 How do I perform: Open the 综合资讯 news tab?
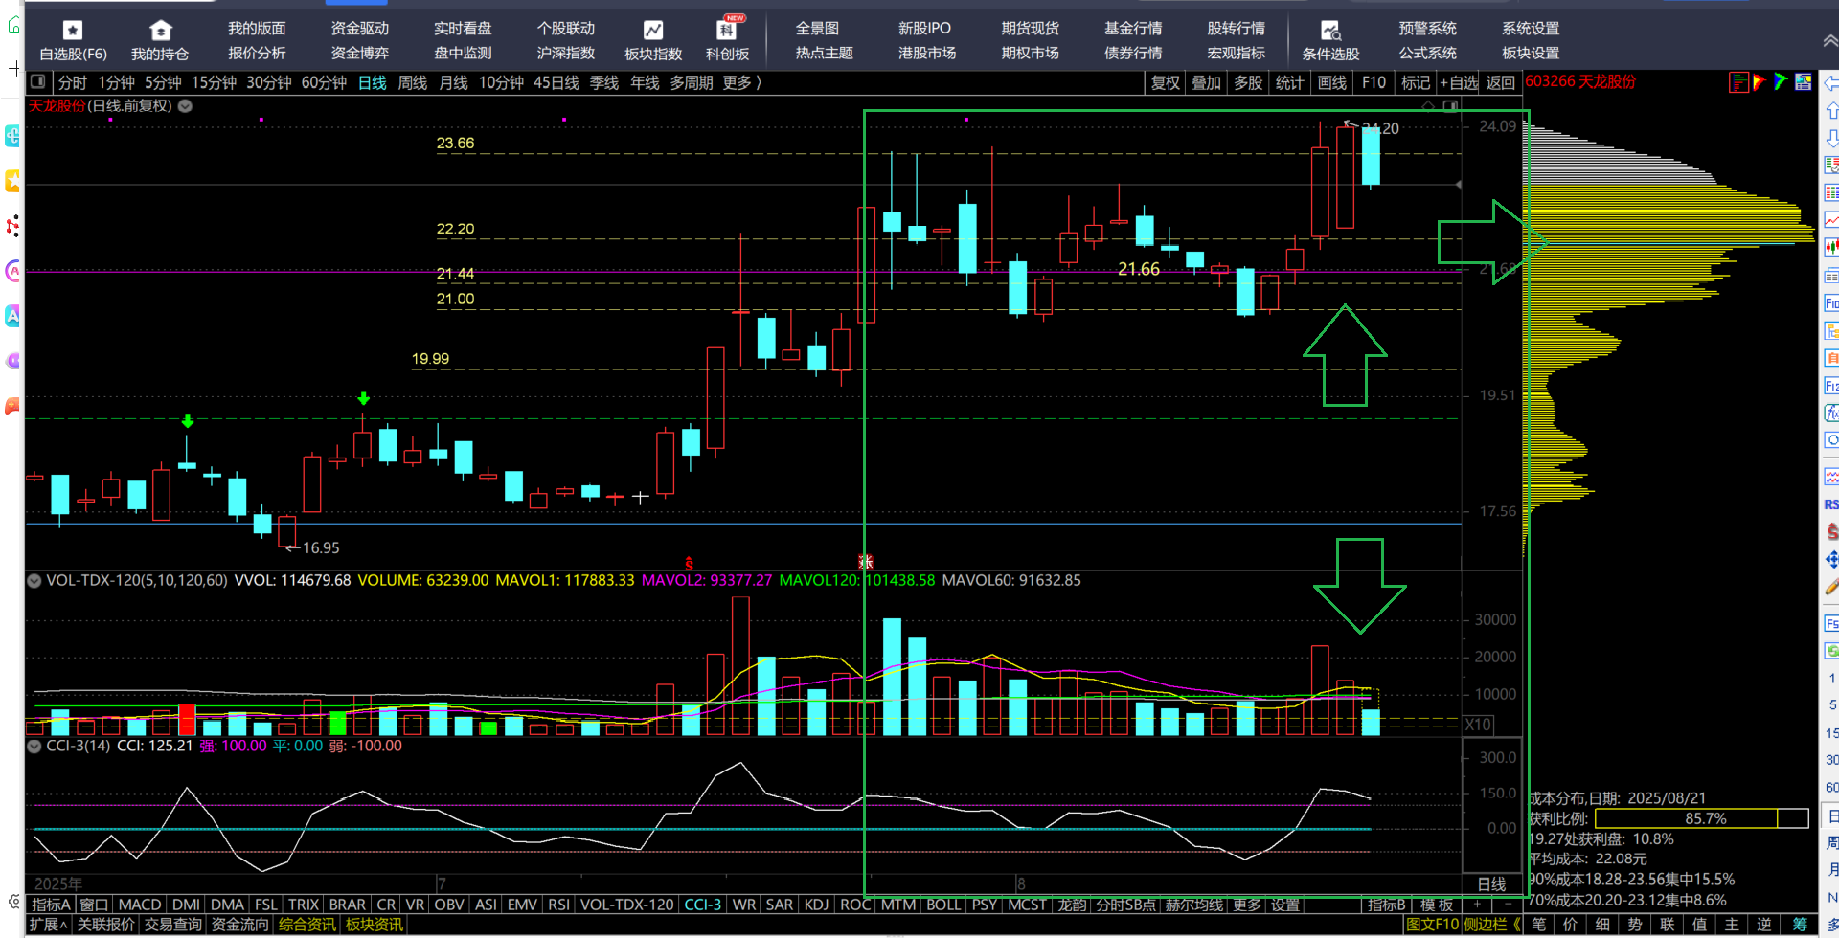click(306, 925)
